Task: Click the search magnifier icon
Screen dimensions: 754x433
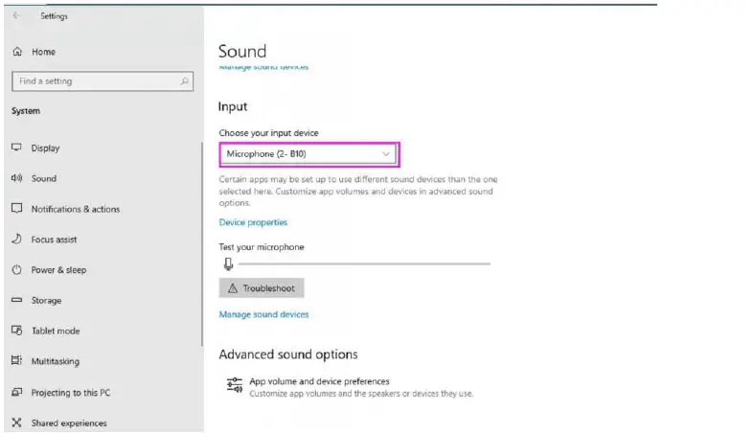Action: pos(185,81)
